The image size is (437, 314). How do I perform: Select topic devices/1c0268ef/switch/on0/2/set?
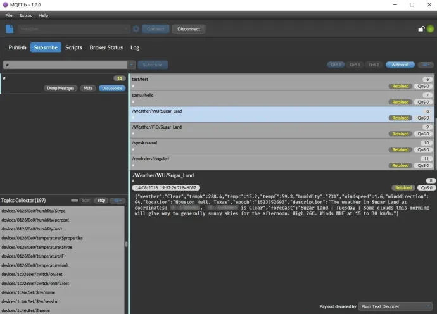click(62, 284)
